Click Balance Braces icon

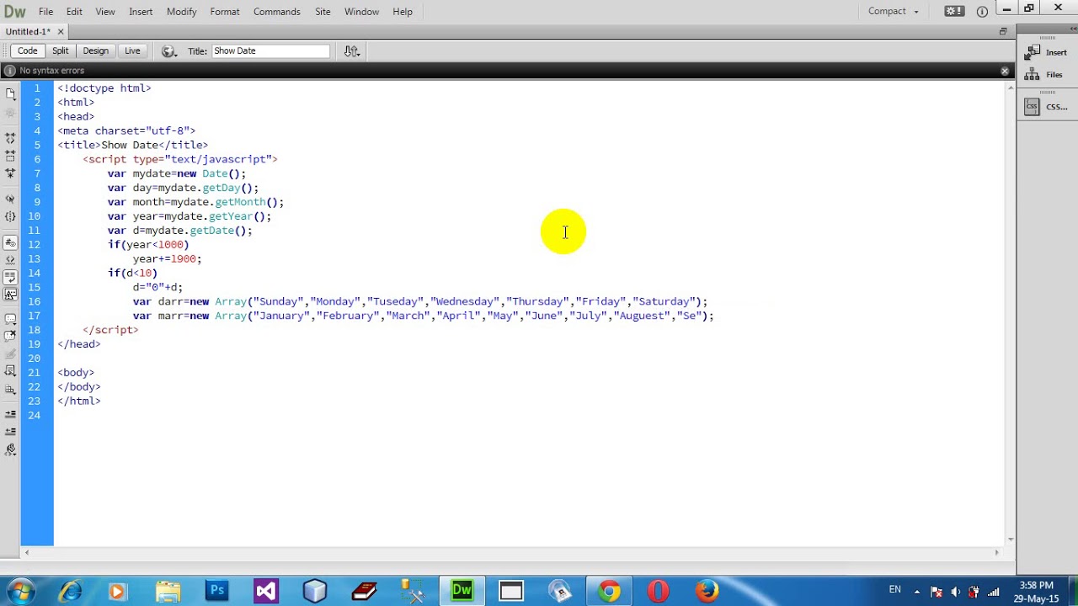(10, 216)
